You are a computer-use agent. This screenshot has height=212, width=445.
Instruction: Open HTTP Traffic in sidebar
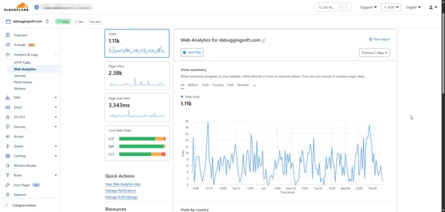23,62
